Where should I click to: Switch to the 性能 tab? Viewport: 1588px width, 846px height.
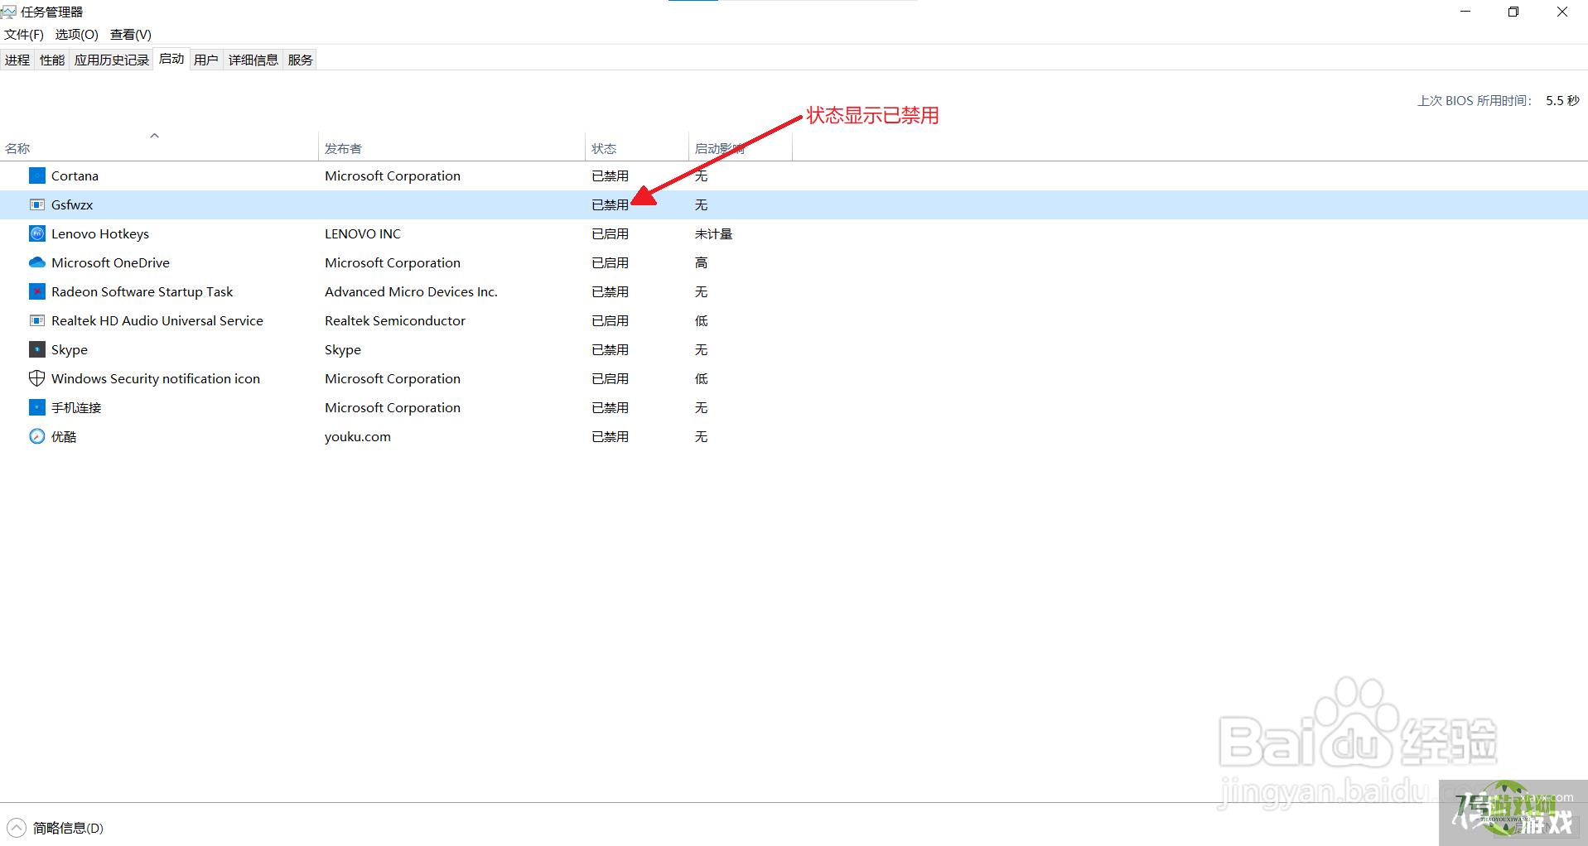coord(52,60)
